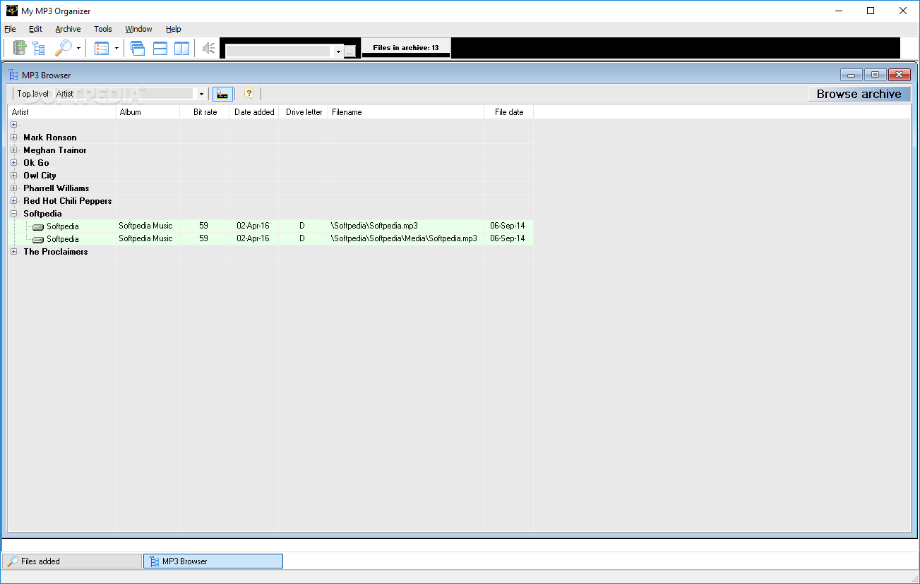Screen dimensions: 920x584
Task: Click the main toolbar combo box field
Action: pyautogui.click(x=278, y=51)
